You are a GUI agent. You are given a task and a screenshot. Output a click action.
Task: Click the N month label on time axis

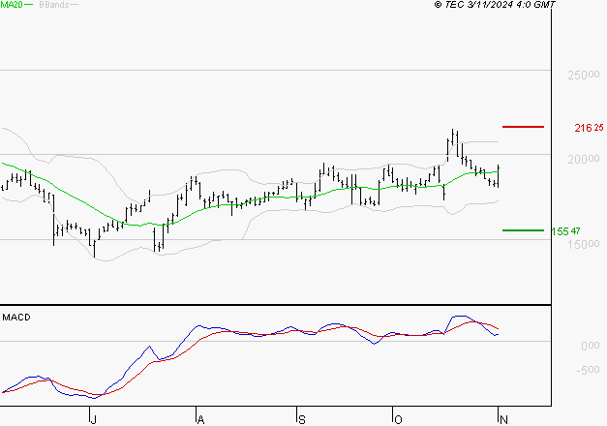[x=503, y=420]
